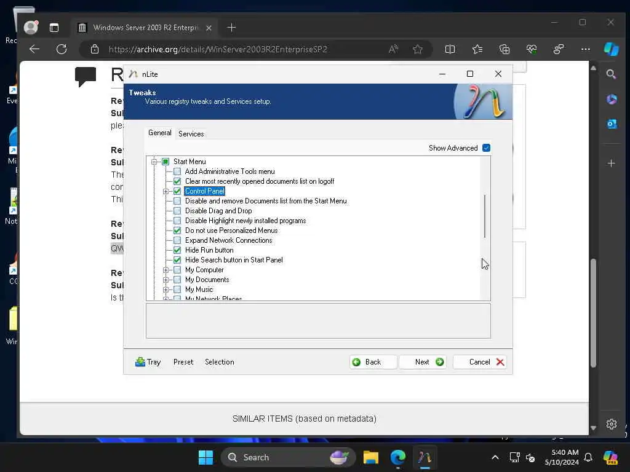Open the Edge sidebar settings gear

pos(611,424)
